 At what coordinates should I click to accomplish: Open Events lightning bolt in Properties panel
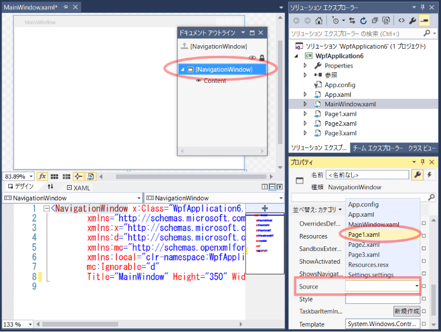(x=429, y=175)
